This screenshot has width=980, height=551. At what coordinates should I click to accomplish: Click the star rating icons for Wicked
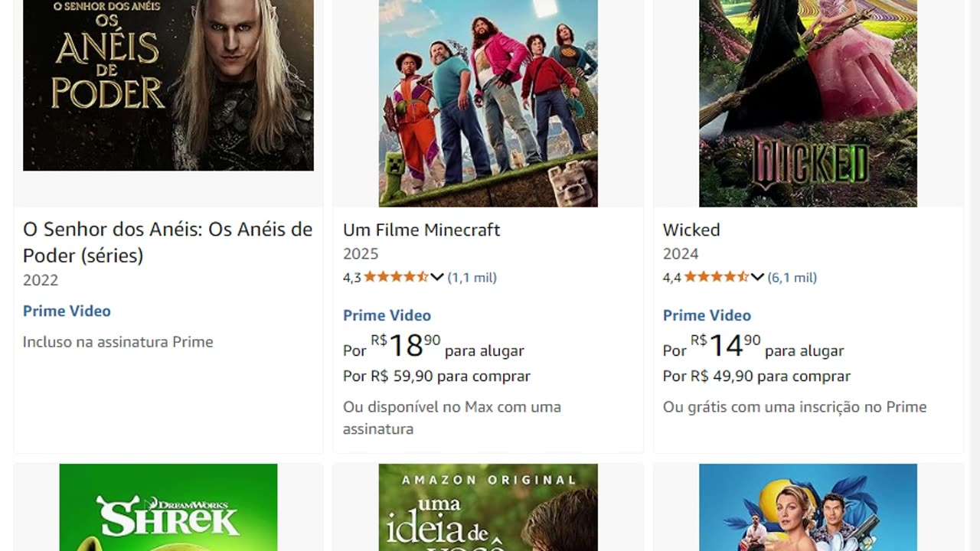[x=716, y=277]
